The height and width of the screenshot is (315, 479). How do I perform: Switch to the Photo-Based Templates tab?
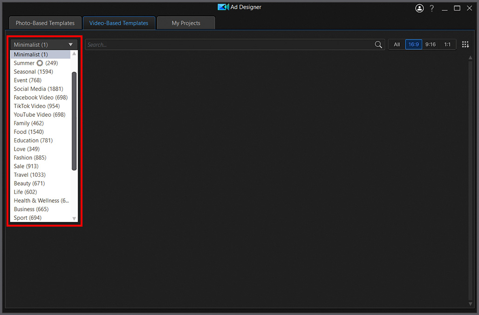pyautogui.click(x=45, y=23)
